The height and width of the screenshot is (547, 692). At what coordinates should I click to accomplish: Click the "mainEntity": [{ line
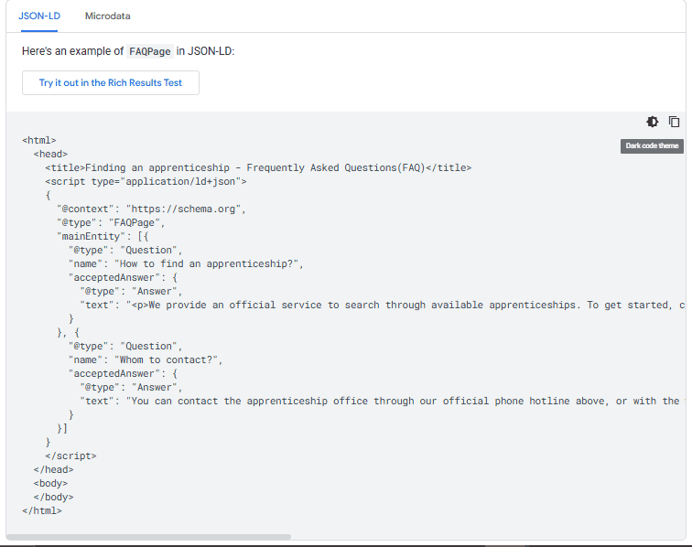pyautogui.click(x=103, y=236)
